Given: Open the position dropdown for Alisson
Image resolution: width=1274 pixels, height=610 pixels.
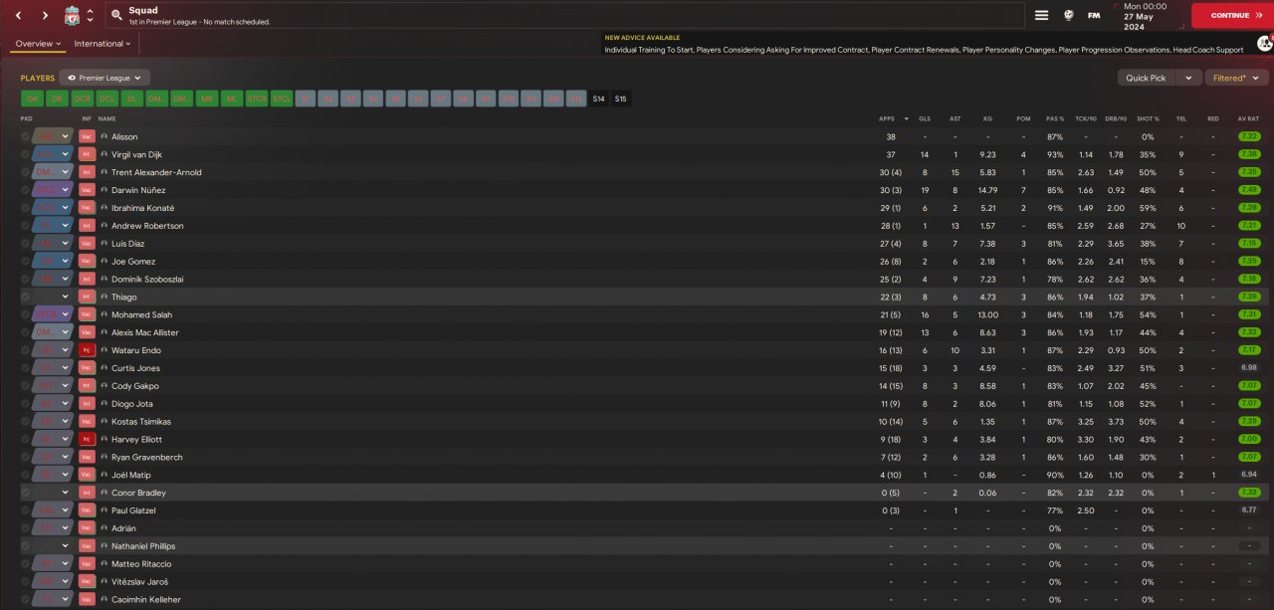Looking at the screenshot, I should click(x=65, y=136).
